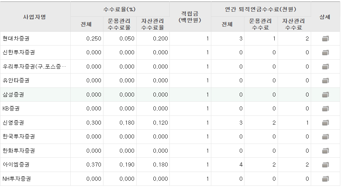Screen dimensions: 341x188
Task: Open detail icon for 한화투자증권 row
Action: click(325, 151)
